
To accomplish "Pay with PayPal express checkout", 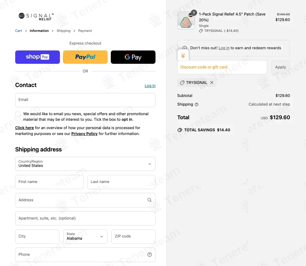I will (x=85, y=57).
